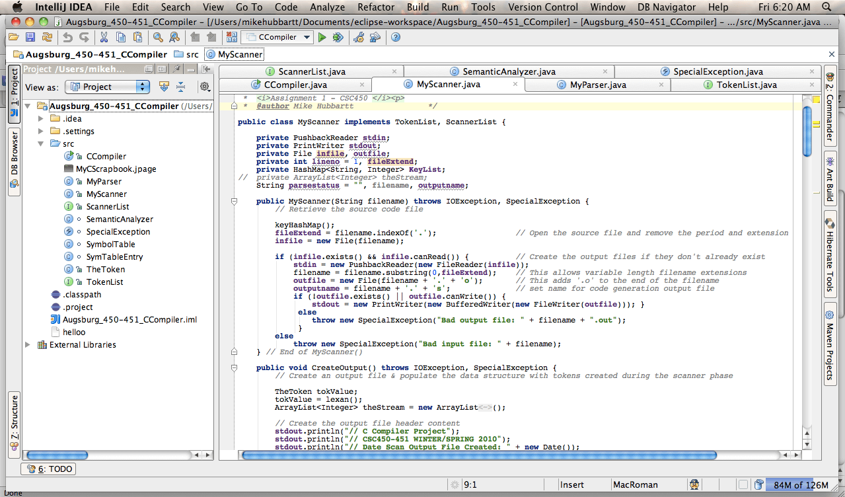Viewport: 845px width, 497px height.
Task: Click the Back navigation icon
Action: 195,37
